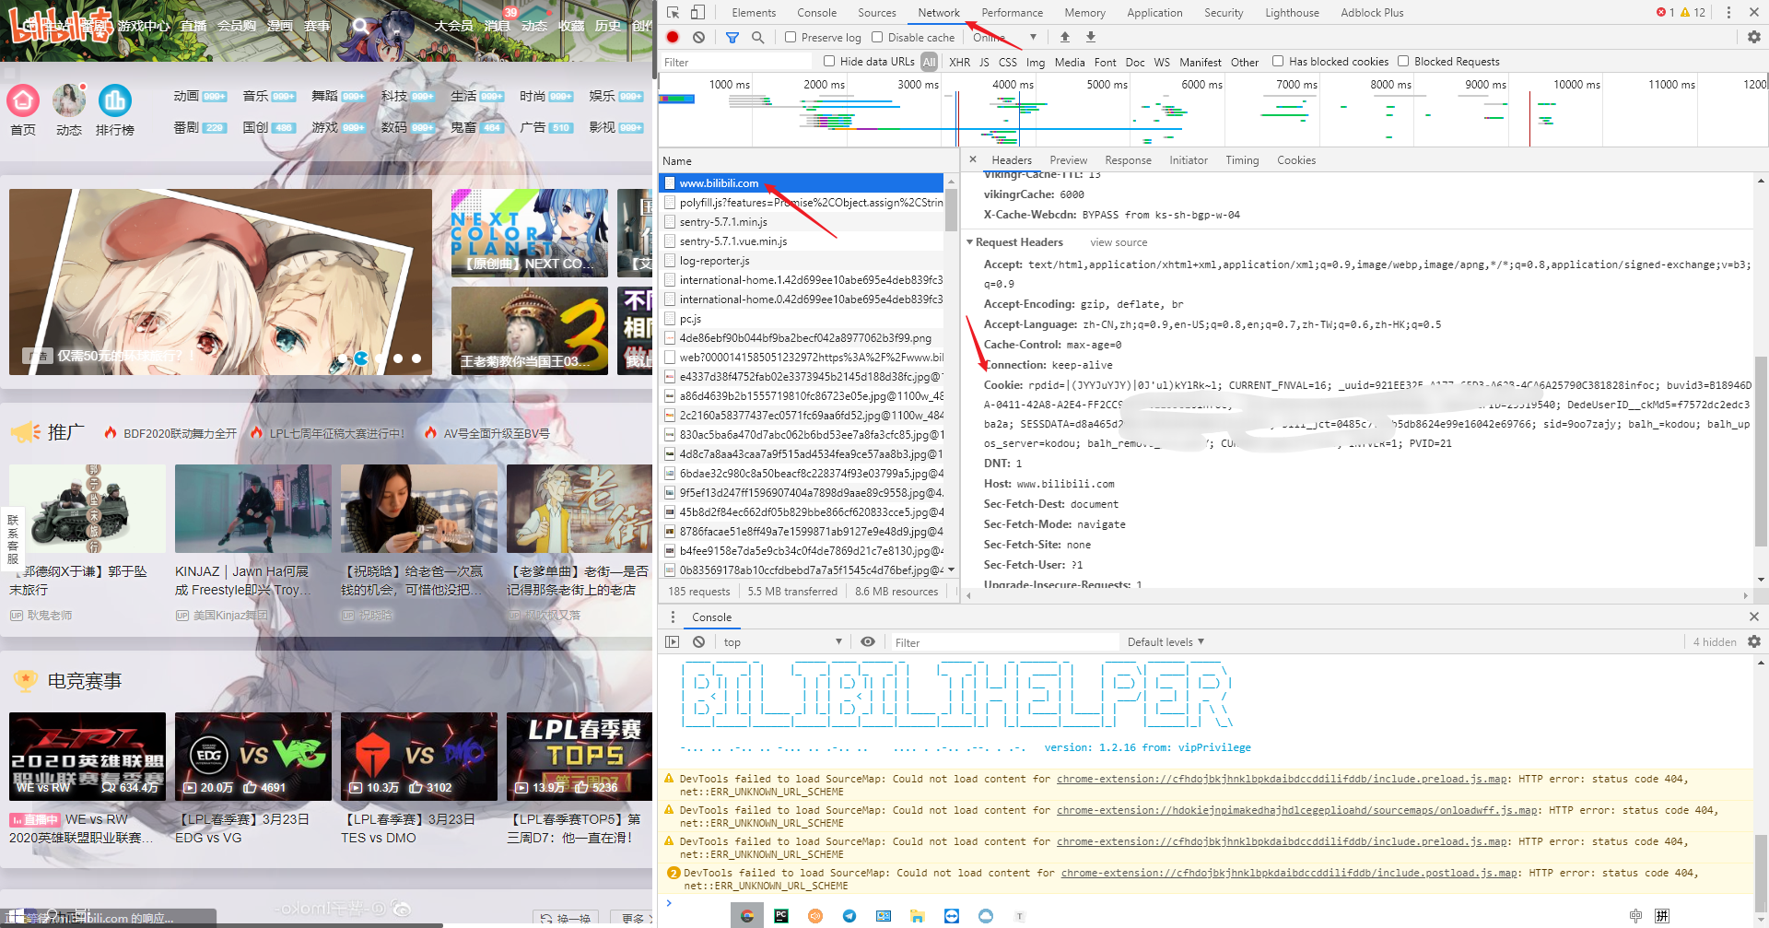Image resolution: width=1769 pixels, height=928 pixels.
Task: Filter requests by XHR type
Action: (x=959, y=62)
